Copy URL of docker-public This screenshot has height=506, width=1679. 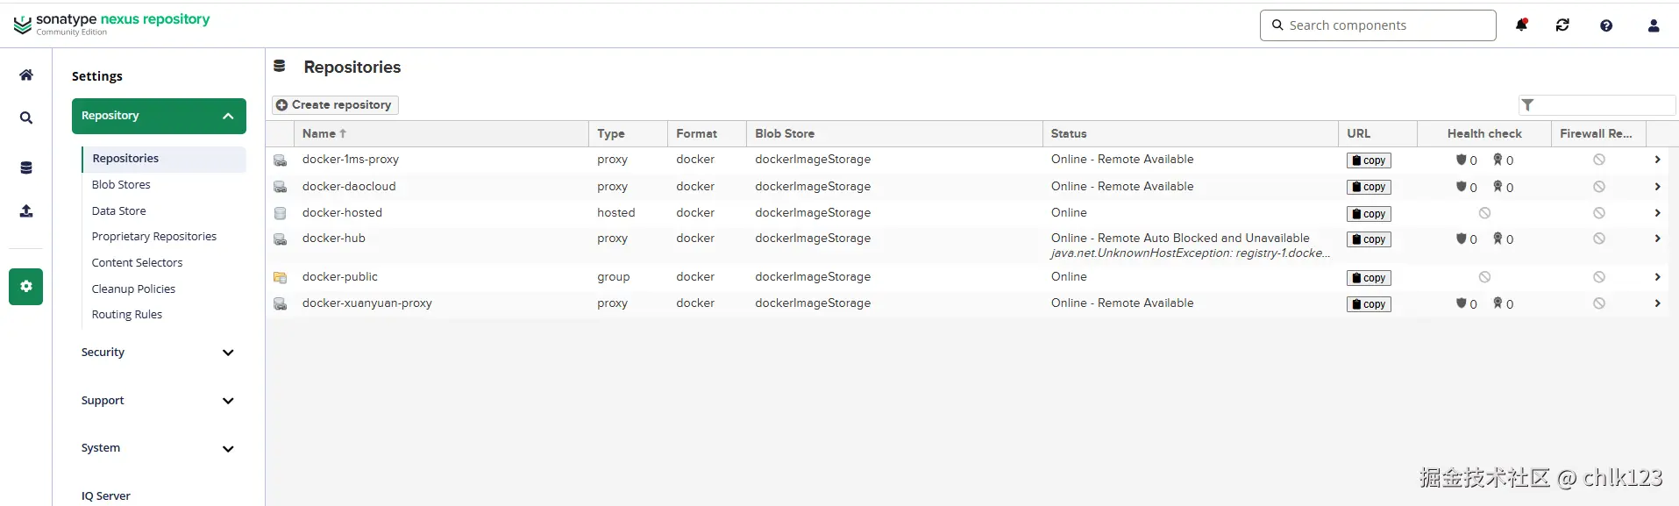click(1369, 278)
